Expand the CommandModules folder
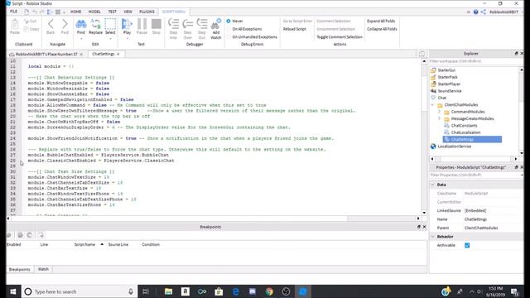The height and width of the screenshot is (298, 530). click(x=439, y=112)
